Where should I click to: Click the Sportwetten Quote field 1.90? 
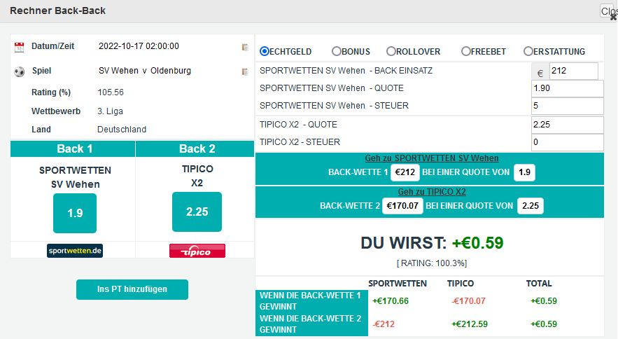tap(567, 88)
